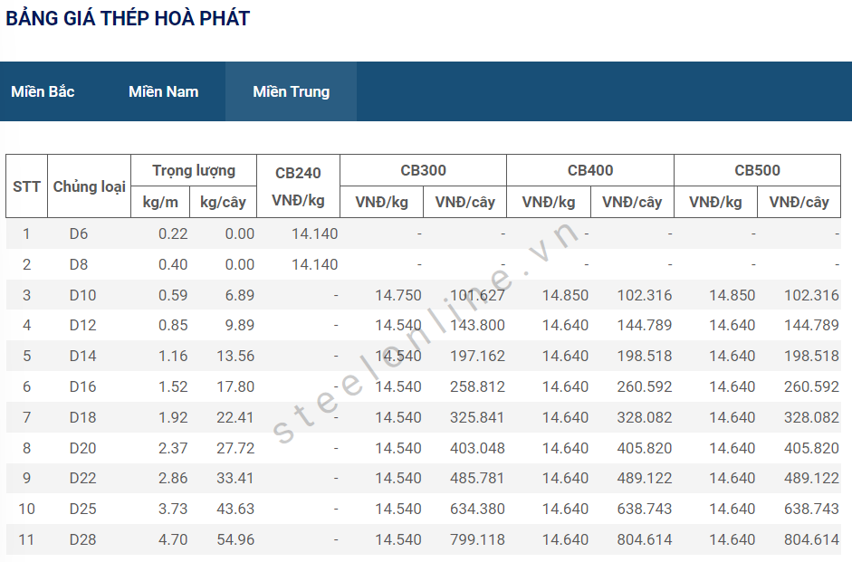This screenshot has width=852, height=562.
Task: Click 3.73 kg/m value for D25
Action: point(173,509)
